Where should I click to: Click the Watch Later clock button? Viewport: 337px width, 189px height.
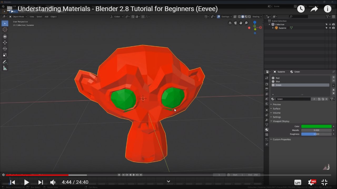point(301,9)
